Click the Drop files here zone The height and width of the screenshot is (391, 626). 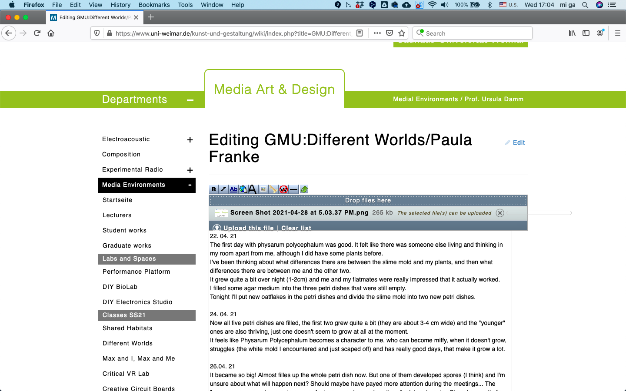point(368,200)
